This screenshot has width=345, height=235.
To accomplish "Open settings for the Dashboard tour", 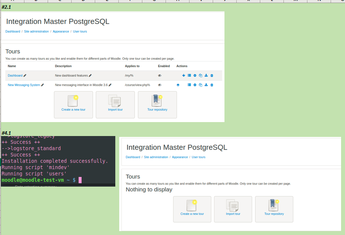I will tap(195, 75).
